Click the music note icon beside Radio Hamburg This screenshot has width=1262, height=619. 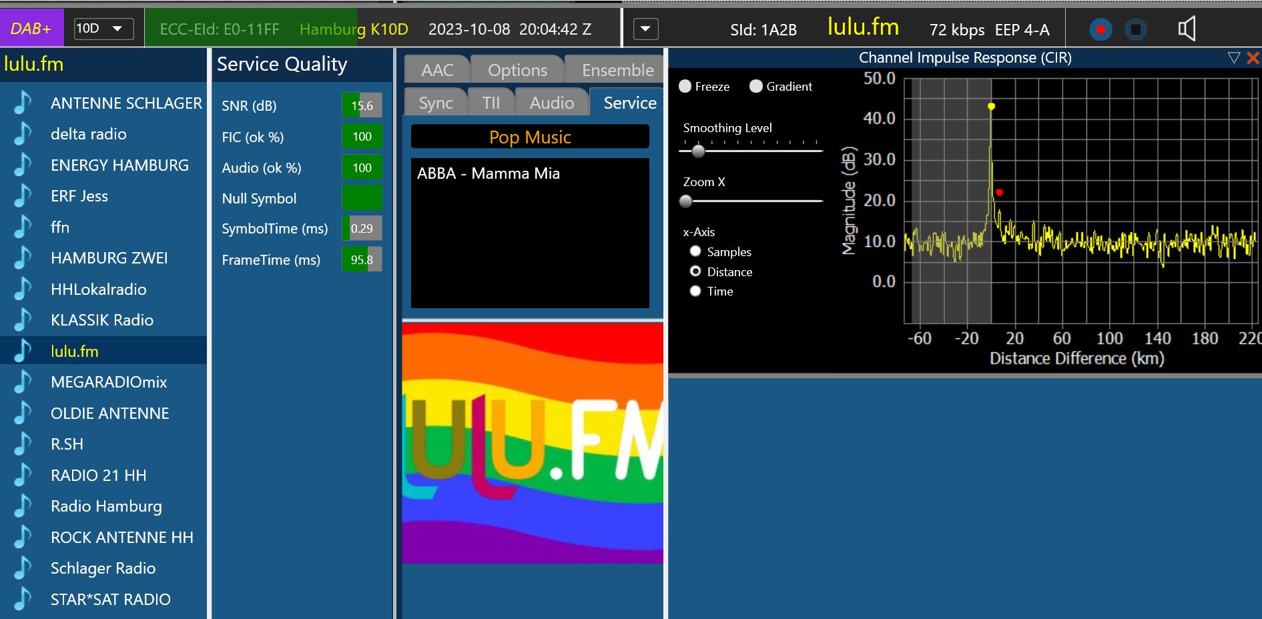pos(23,506)
